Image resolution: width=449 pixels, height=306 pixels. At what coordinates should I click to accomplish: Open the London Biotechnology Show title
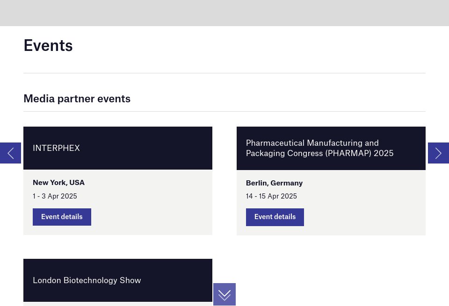(x=87, y=280)
